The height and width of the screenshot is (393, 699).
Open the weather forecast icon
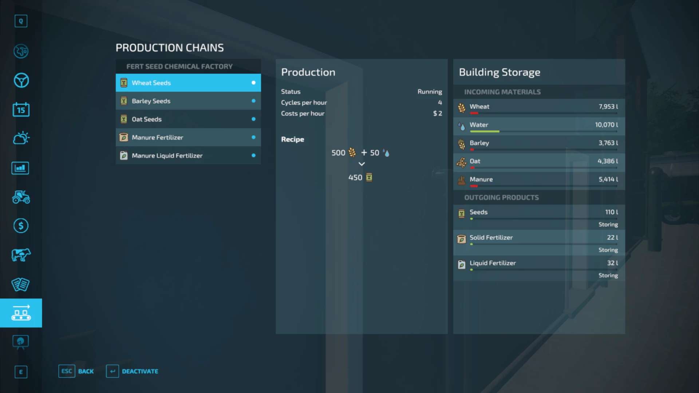(x=21, y=138)
